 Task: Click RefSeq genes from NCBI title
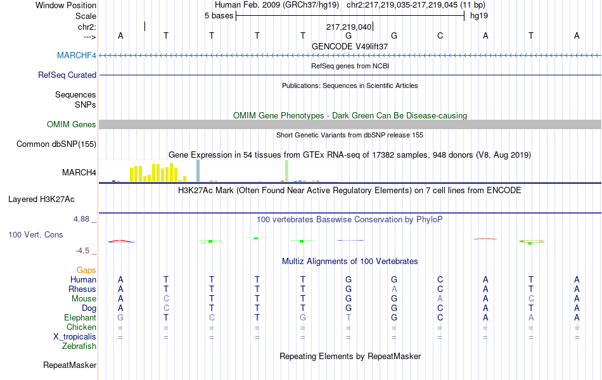pyautogui.click(x=350, y=66)
